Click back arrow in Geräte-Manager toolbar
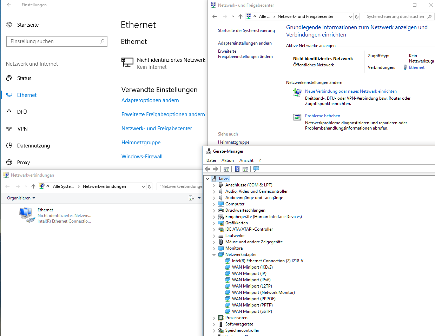 click(207, 169)
